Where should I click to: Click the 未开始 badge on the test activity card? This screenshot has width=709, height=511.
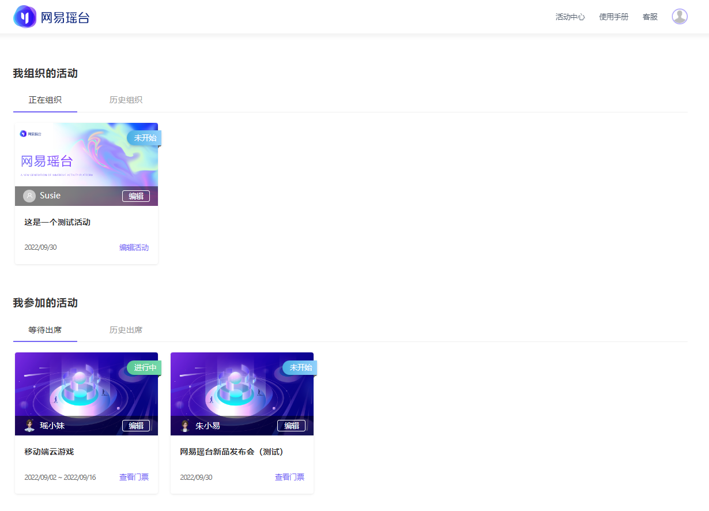click(144, 138)
